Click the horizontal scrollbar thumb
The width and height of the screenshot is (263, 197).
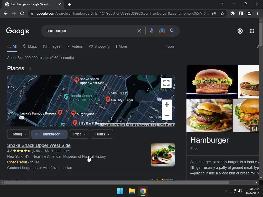[x=116, y=182]
